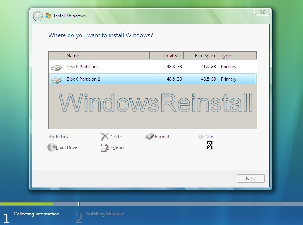Proceed with the Next button

(250, 179)
